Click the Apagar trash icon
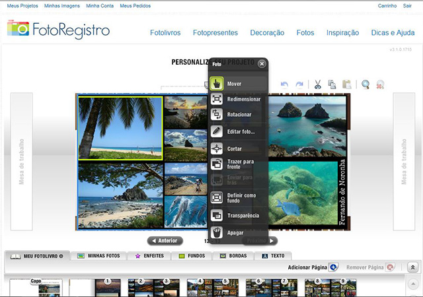The image size is (423, 297). 217,232
